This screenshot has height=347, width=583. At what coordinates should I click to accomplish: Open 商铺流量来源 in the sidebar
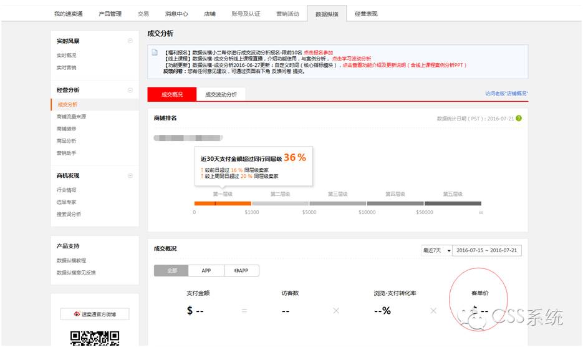coord(71,117)
